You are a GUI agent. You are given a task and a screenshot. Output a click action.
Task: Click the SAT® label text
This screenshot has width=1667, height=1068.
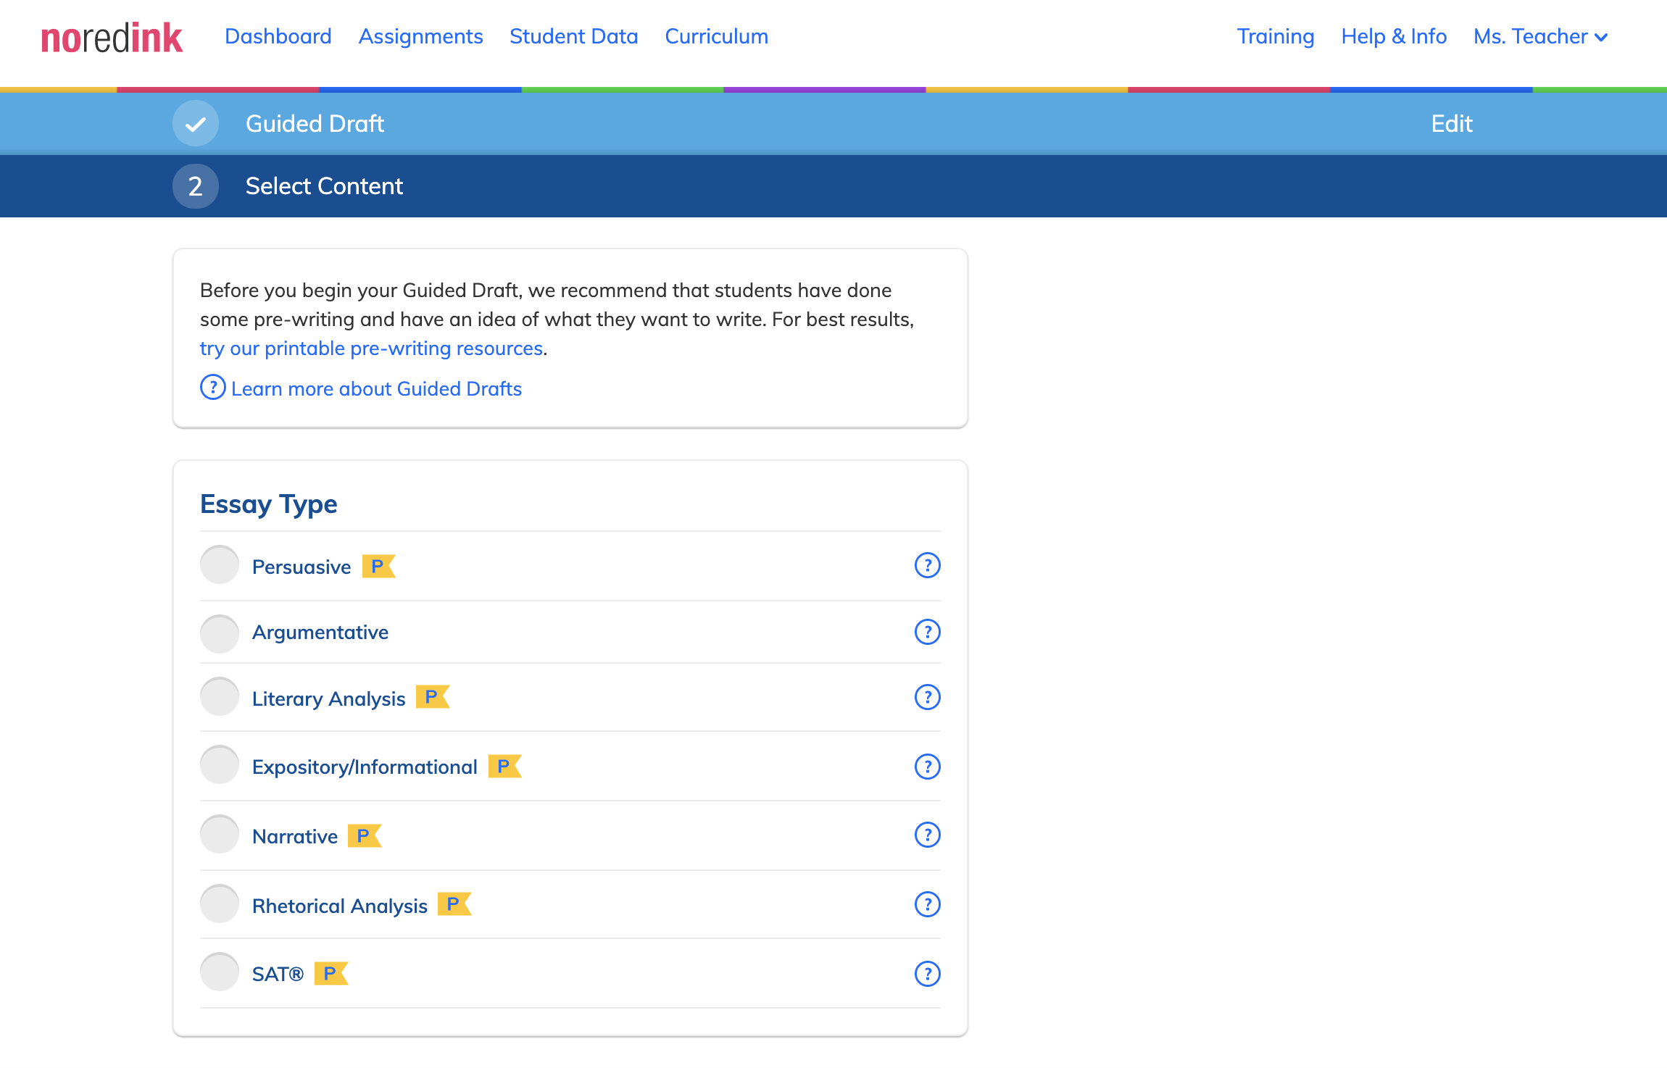278,974
